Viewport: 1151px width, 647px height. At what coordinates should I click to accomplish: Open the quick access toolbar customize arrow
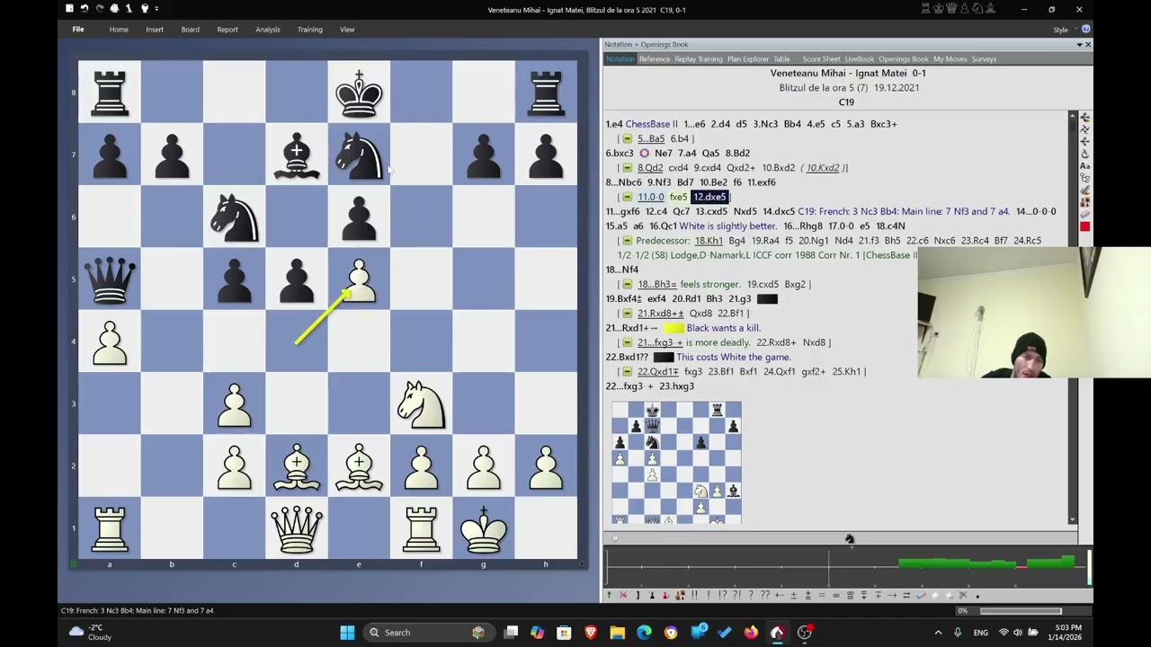pyautogui.click(x=156, y=9)
